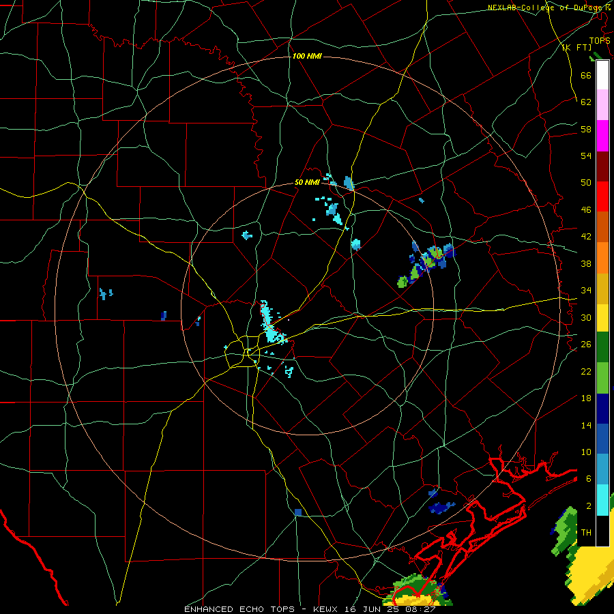Pick the navy legend swatch near 18
The width and height of the screenshot is (614, 614).
[x=602, y=409]
